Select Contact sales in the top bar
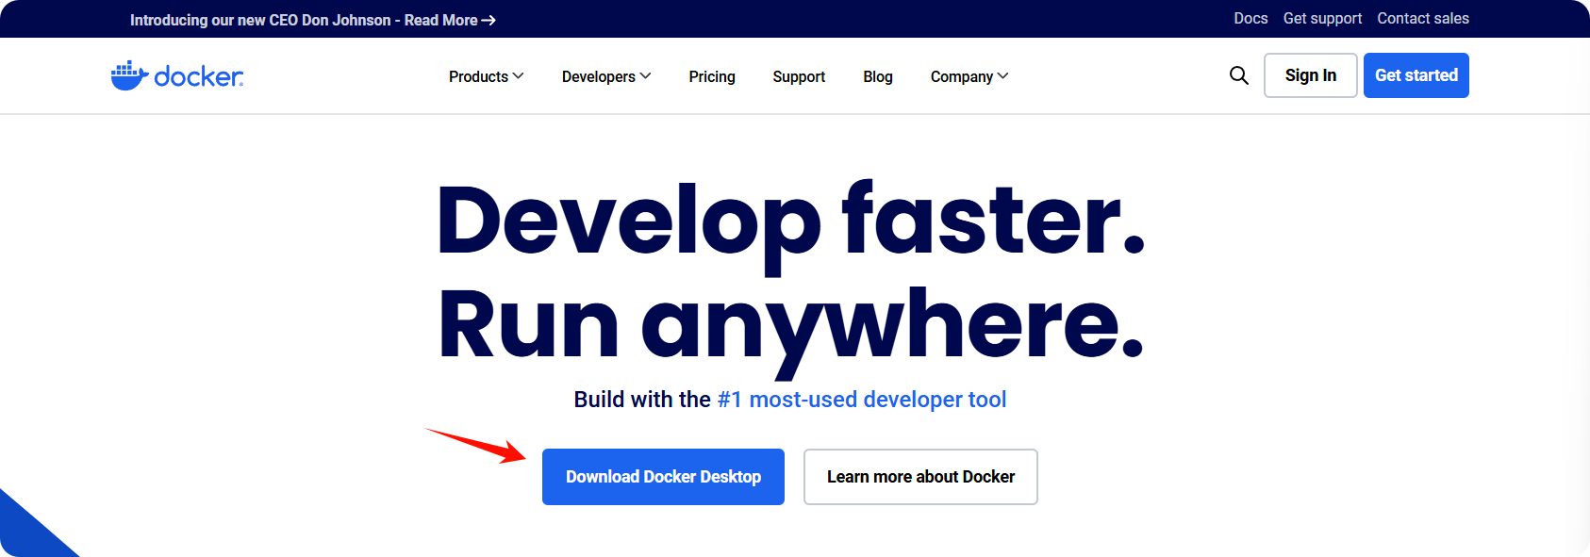 pos(1422,19)
